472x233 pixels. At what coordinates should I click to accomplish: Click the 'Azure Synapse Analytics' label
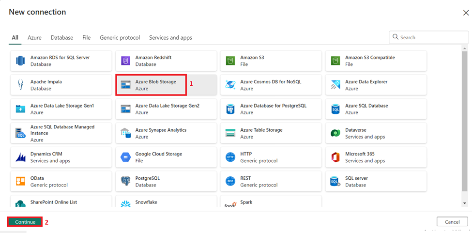161,130
